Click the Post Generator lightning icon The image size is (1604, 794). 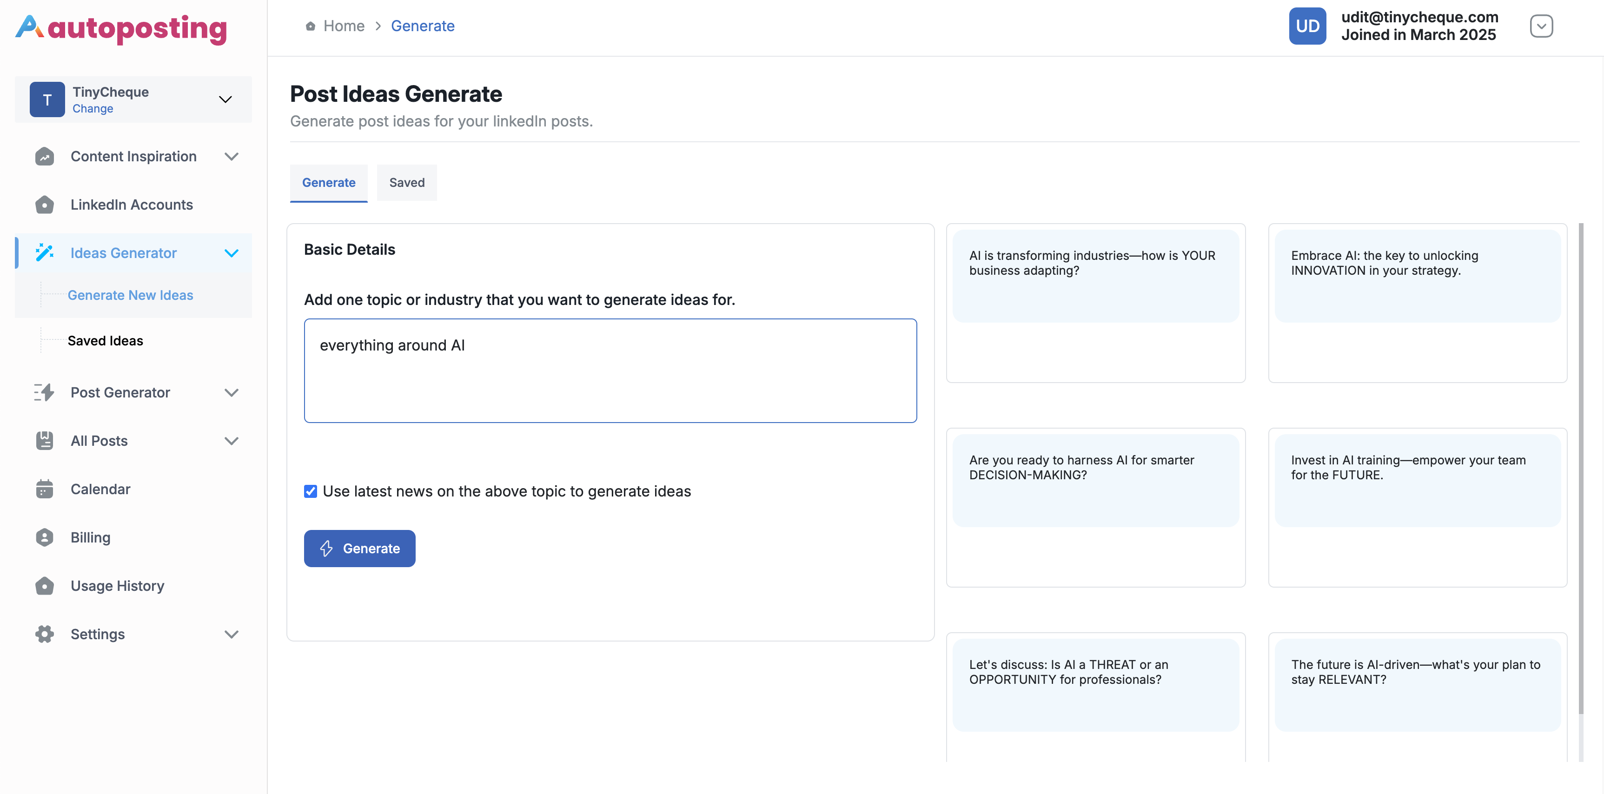point(44,392)
